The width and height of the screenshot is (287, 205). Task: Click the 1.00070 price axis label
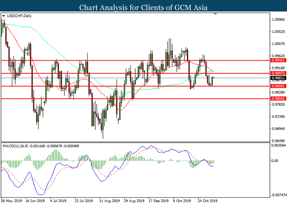278,43
